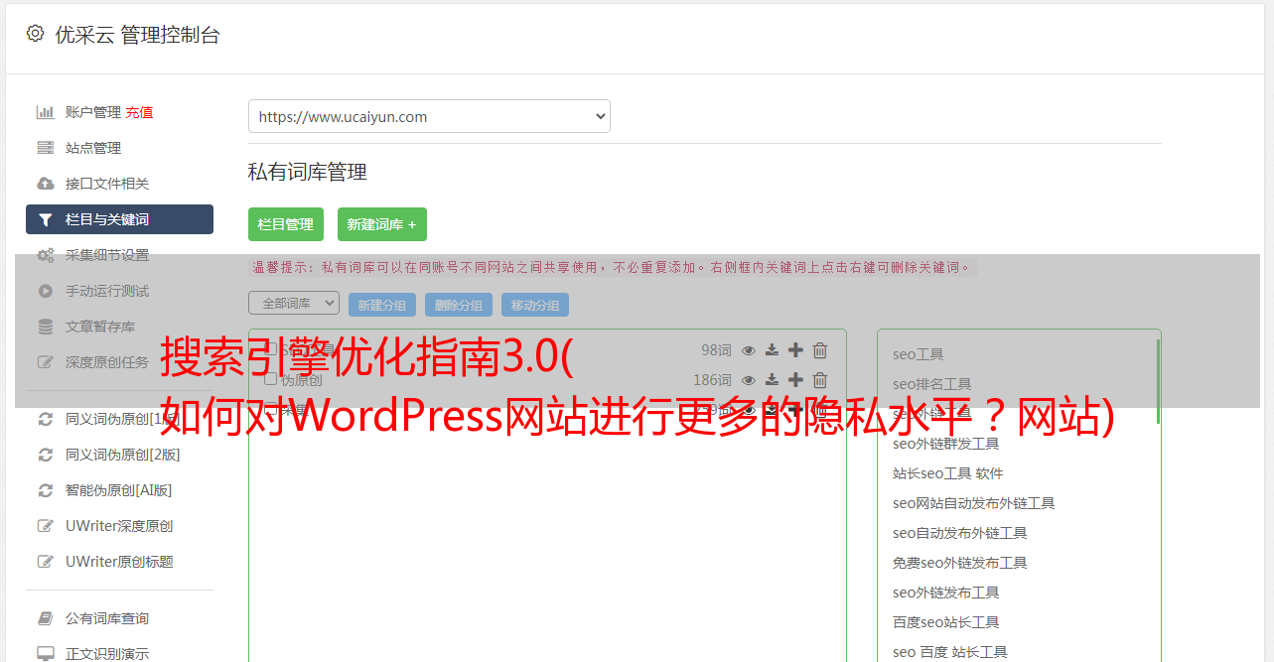Click the 新建分组 button

[x=382, y=306]
